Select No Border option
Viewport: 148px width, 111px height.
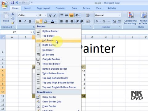pos(58,50)
